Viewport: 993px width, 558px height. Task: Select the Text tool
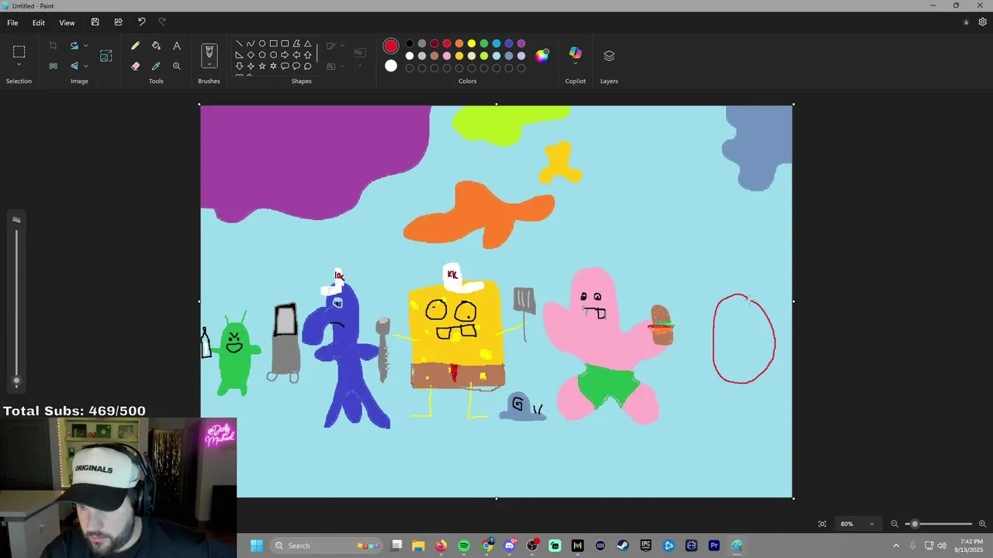(x=177, y=46)
